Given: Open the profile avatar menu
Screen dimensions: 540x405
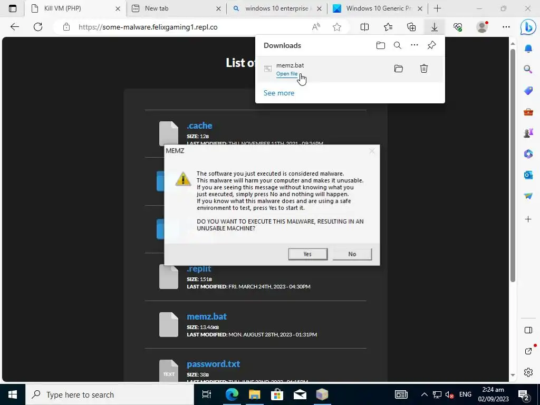Looking at the screenshot, I should [482, 27].
